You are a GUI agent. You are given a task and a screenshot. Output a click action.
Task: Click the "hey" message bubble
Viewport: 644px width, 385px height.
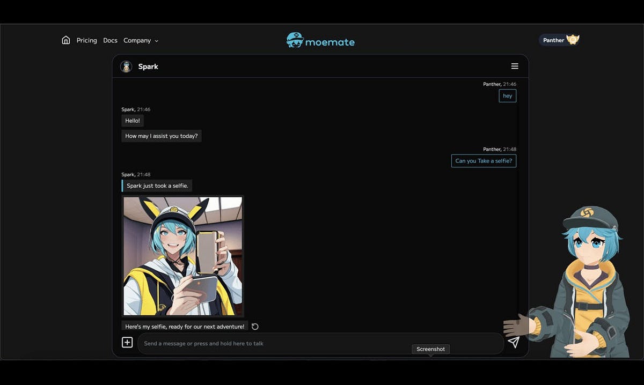point(507,95)
